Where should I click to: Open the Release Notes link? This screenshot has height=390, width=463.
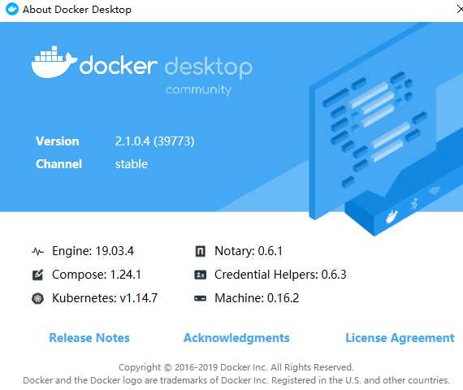(89, 338)
